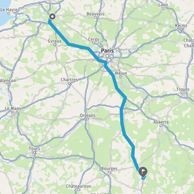The width and height of the screenshot is (194, 194).
Task: Select the Le Havre city label
Action: 9,10
